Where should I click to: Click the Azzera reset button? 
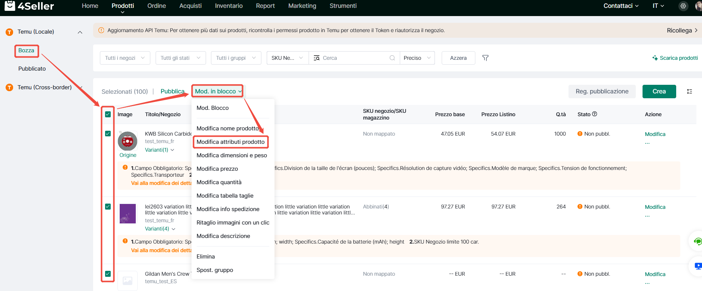[x=458, y=58]
